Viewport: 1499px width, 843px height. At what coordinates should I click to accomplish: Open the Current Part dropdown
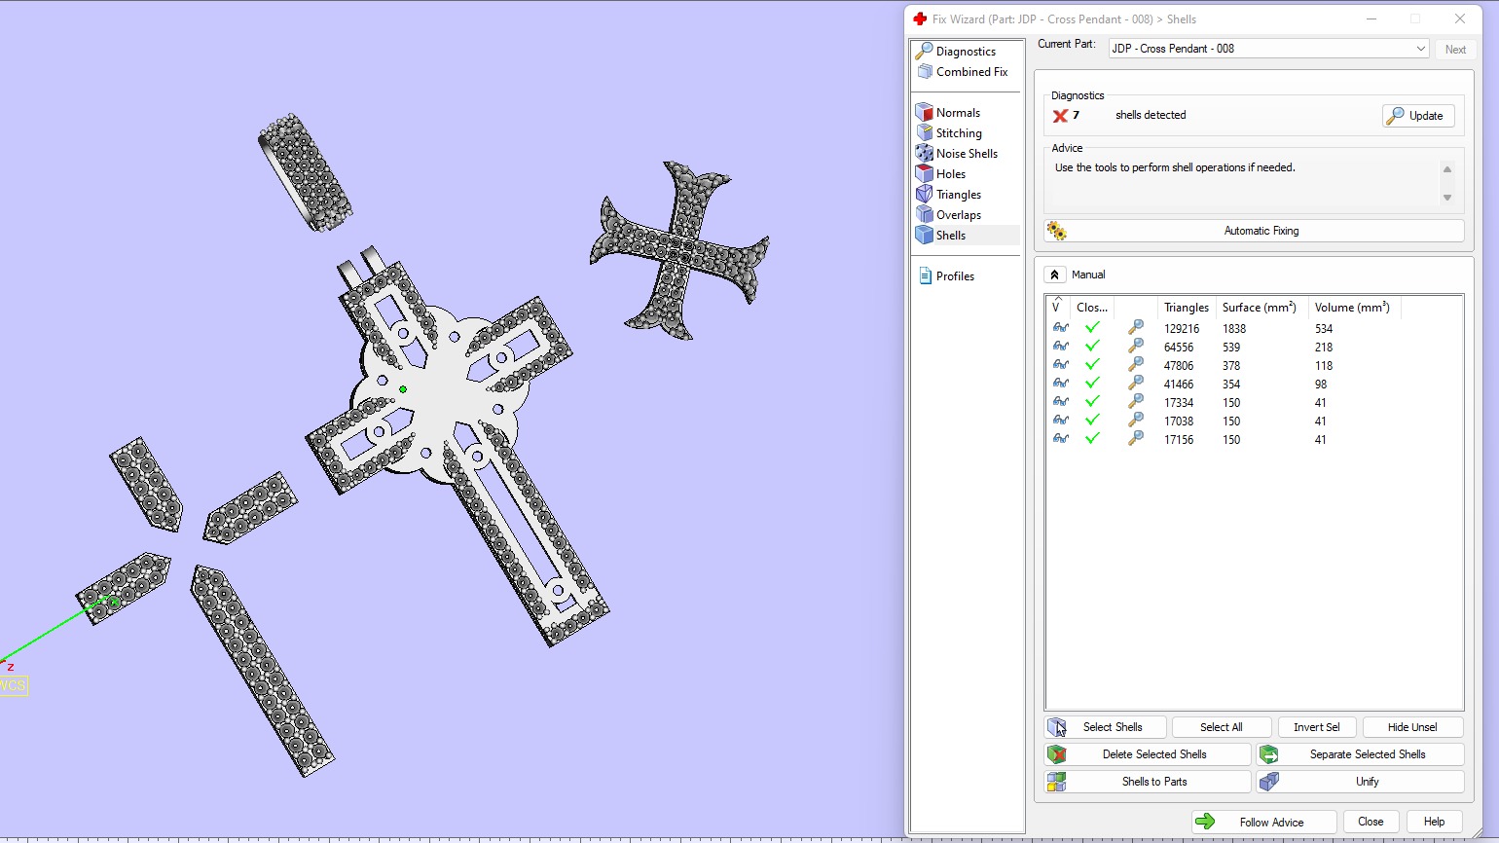[x=1269, y=49]
